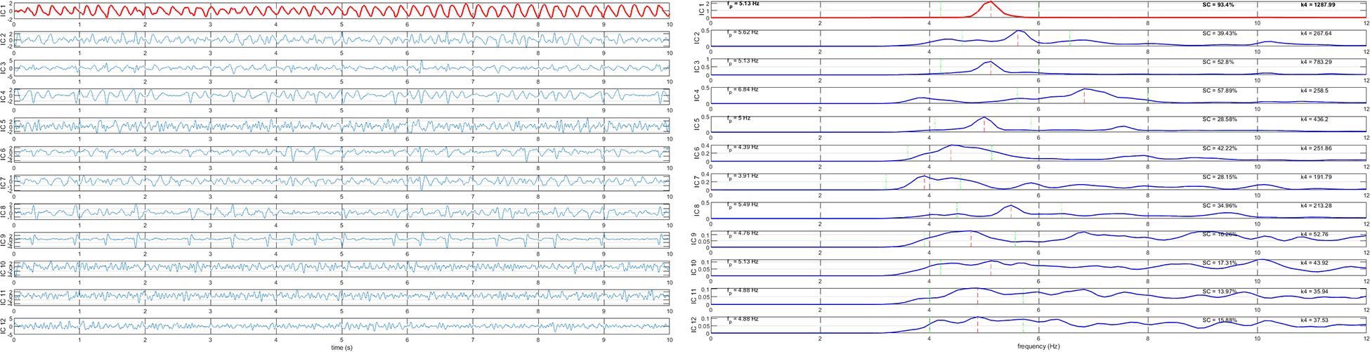
Task: Click the 'fp = 4.76 Hz' peak label
Action: (x=743, y=233)
